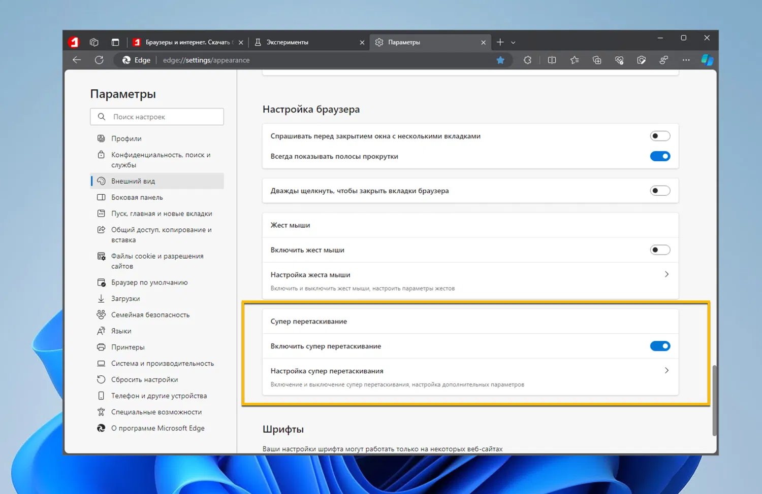Open the Extensions puzzle icon
The height and width of the screenshot is (494, 762).
pos(528,60)
